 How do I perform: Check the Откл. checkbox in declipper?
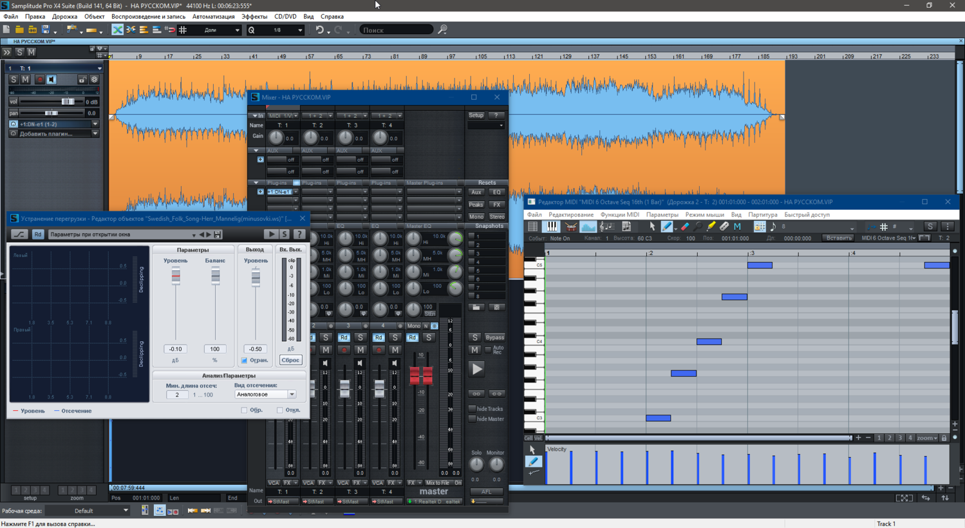click(x=280, y=410)
